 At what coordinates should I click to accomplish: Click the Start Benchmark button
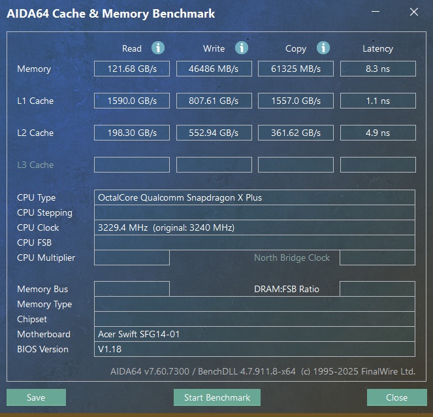(217, 397)
